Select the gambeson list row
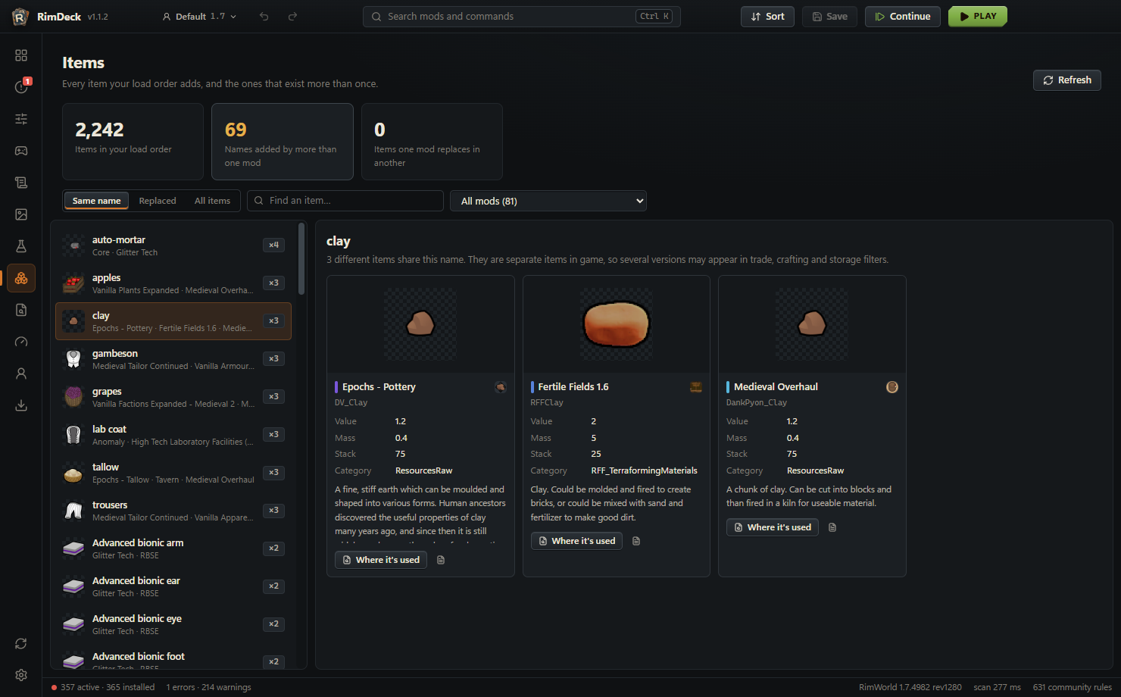 (173, 359)
